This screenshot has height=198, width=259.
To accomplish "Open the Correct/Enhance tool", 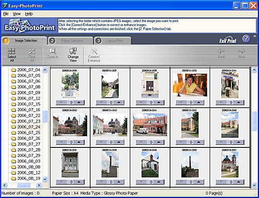I will 94,51.
